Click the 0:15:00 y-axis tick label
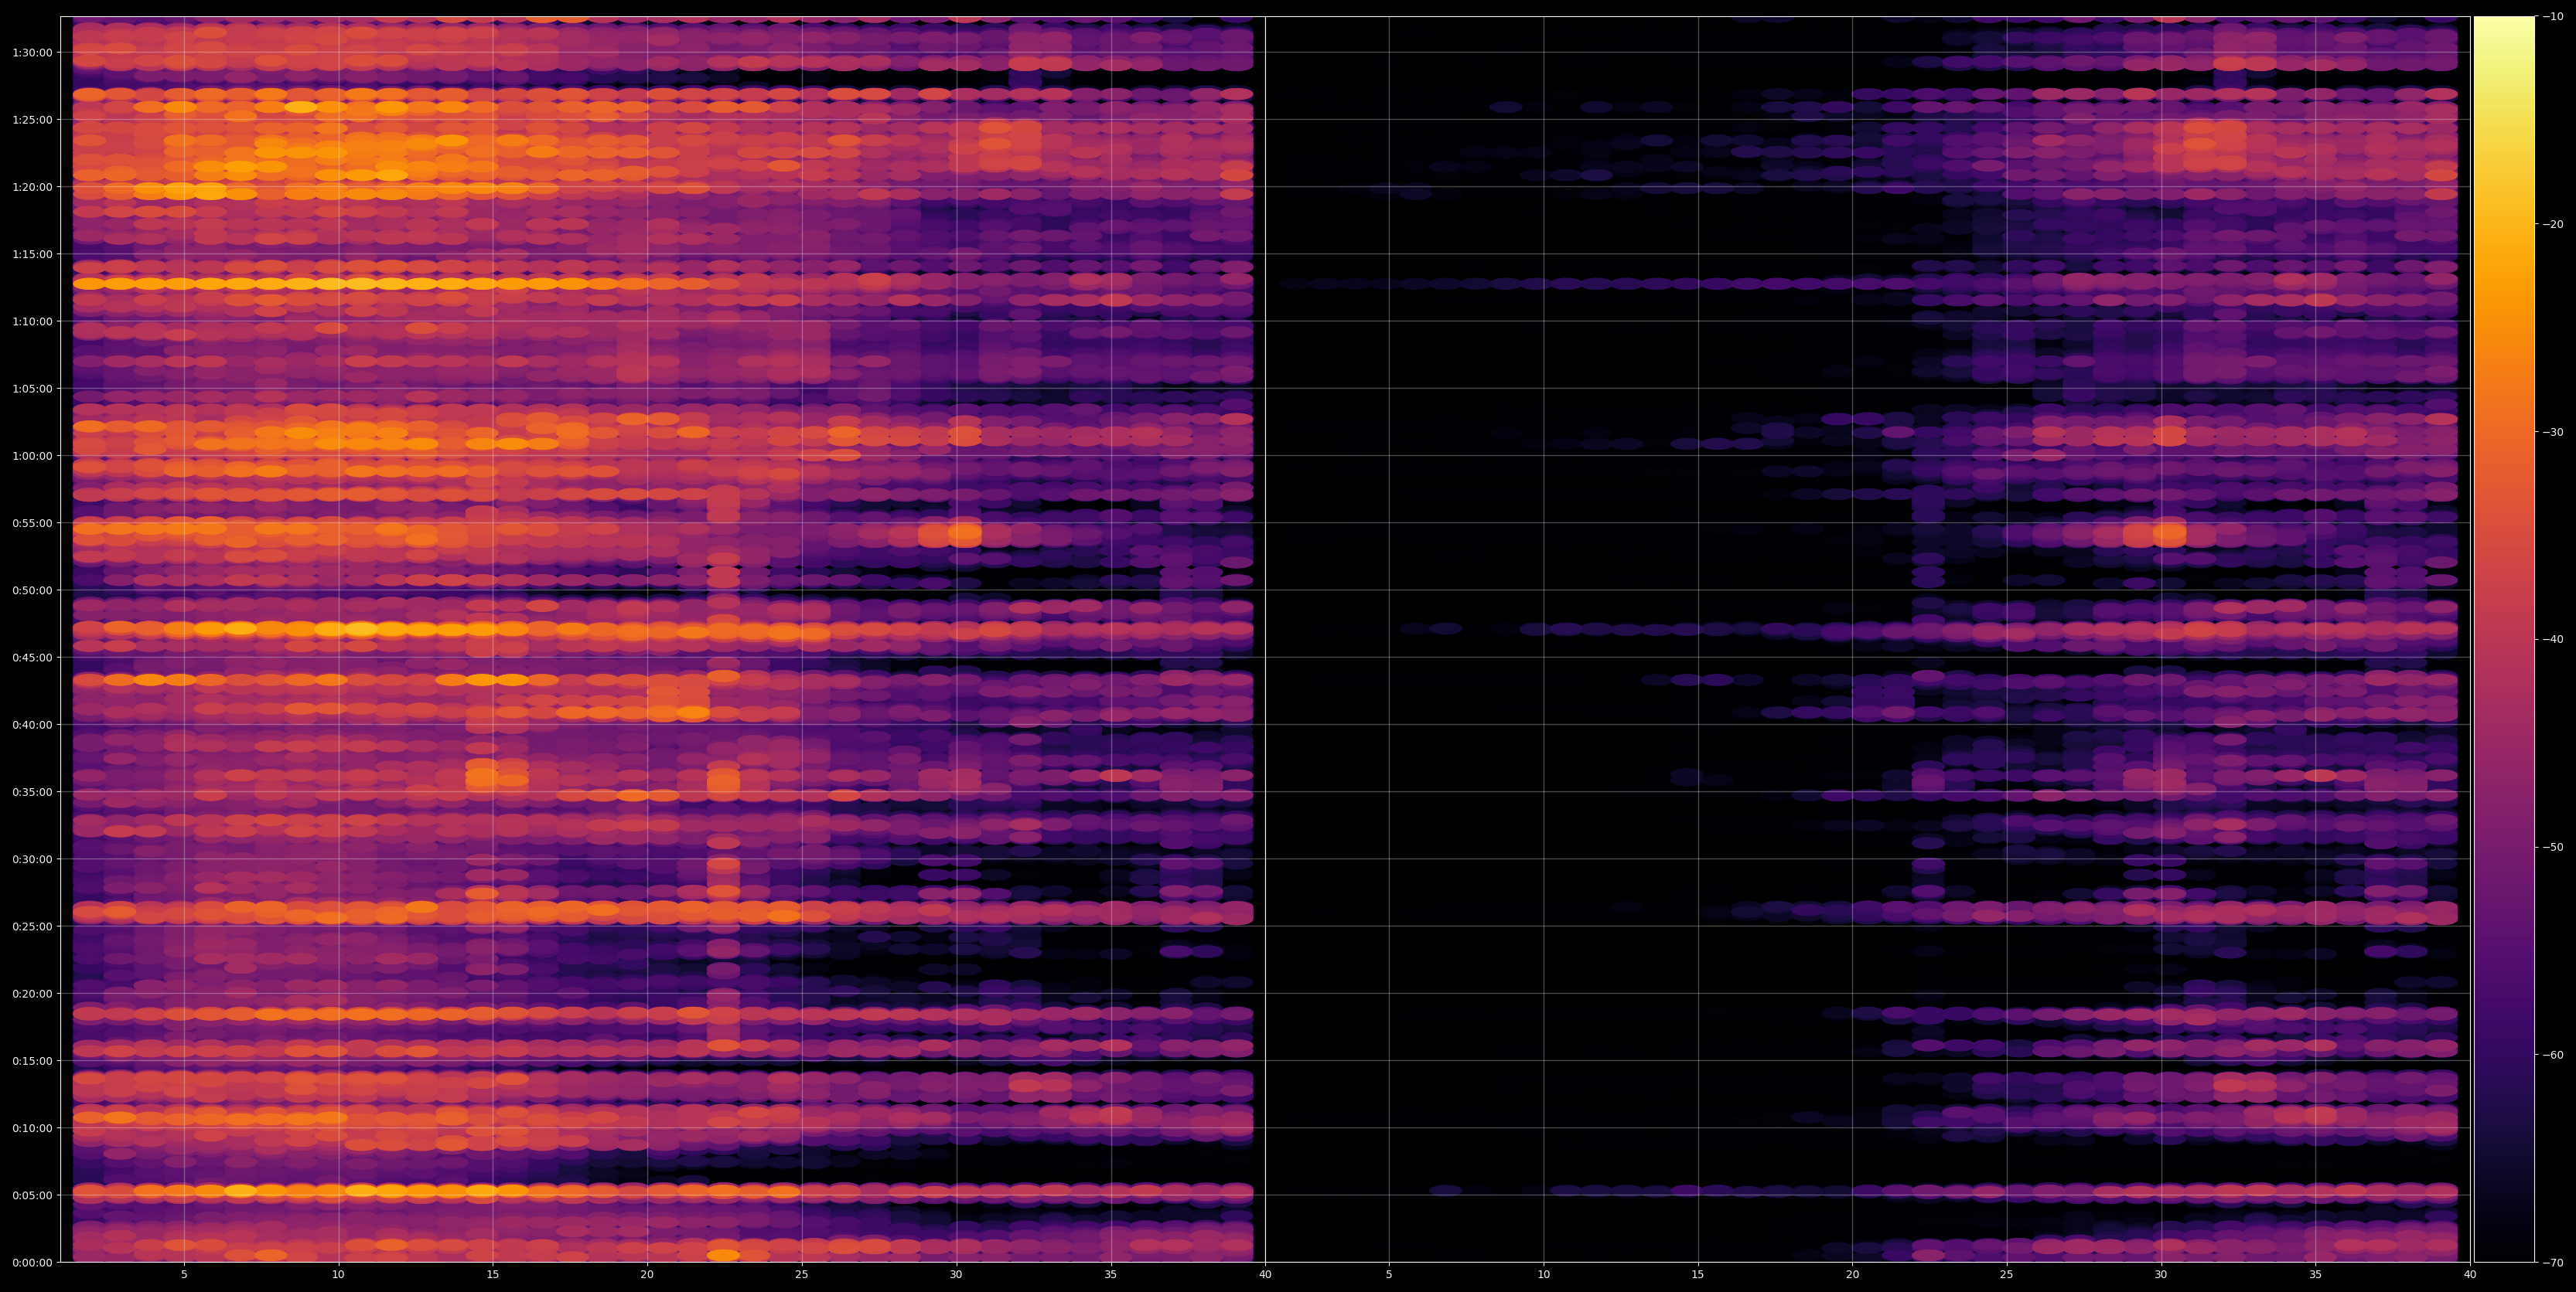2576x1292 pixels. coord(32,1060)
